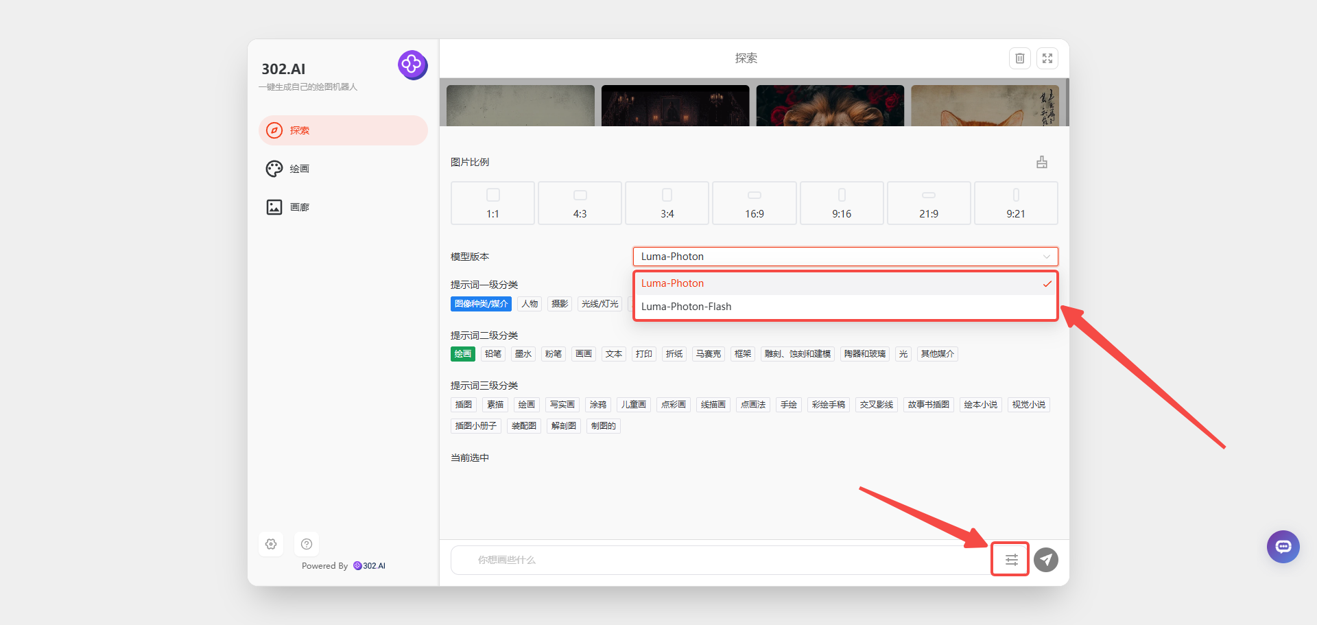Open the 绘画 palette icon in sidebar
The height and width of the screenshot is (625, 1317).
274,169
